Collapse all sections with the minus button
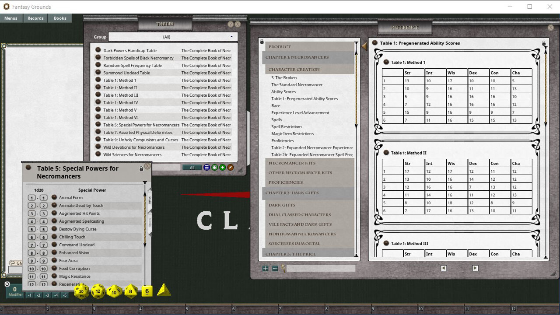The image size is (560, 315). (275, 269)
